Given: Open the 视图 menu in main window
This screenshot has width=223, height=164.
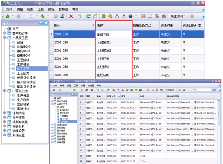Looking at the screenshot, I should pos(30,9).
